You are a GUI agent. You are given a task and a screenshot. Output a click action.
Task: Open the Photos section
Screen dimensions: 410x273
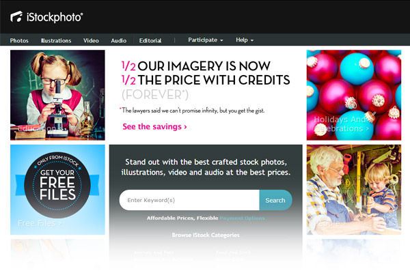(19, 40)
